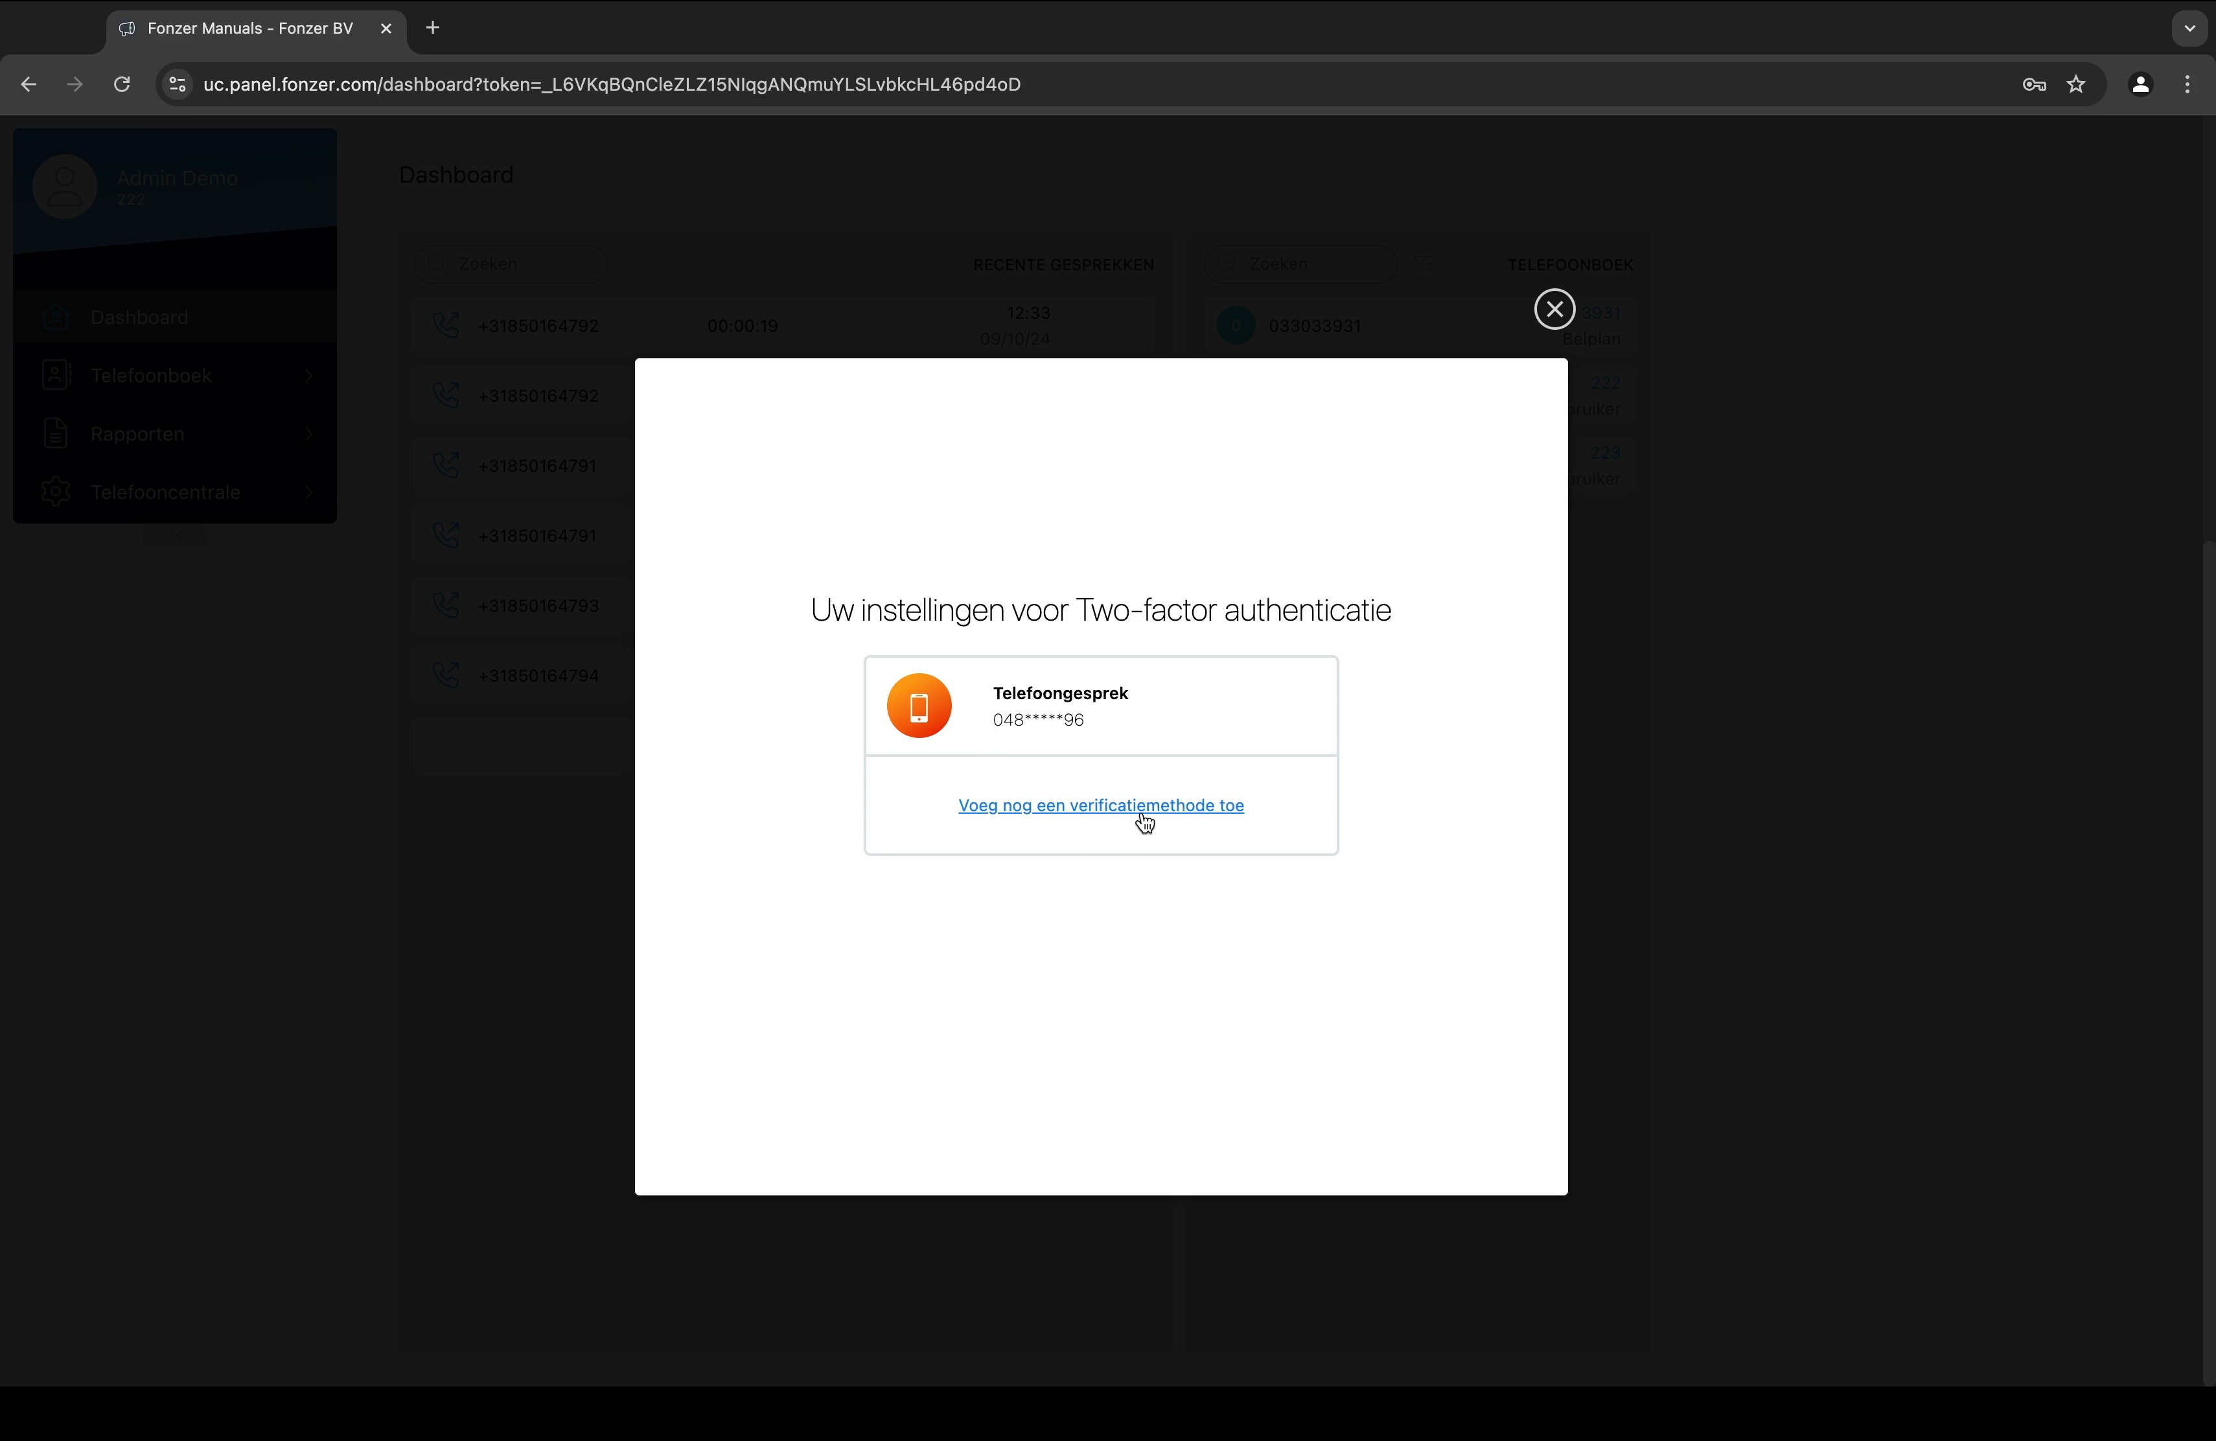2216x1441 pixels.
Task: Focus recent calls Zoeken search field
Action: click(510, 264)
